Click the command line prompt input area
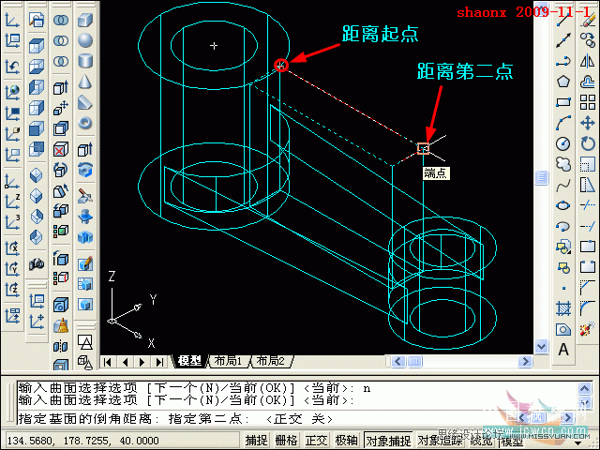The height and width of the screenshot is (450, 600). (296, 419)
